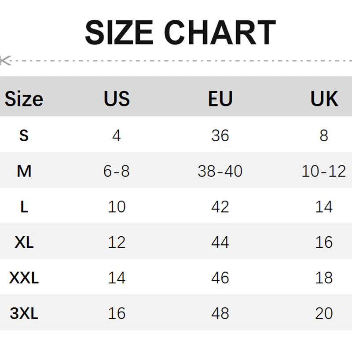Screen dimensions: 352x352
Task: Click EU value 44 in XL row
Action: click(220, 242)
